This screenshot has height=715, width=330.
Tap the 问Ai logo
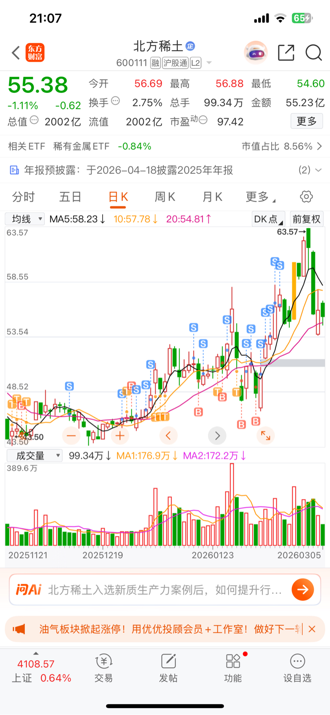[x=29, y=589]
